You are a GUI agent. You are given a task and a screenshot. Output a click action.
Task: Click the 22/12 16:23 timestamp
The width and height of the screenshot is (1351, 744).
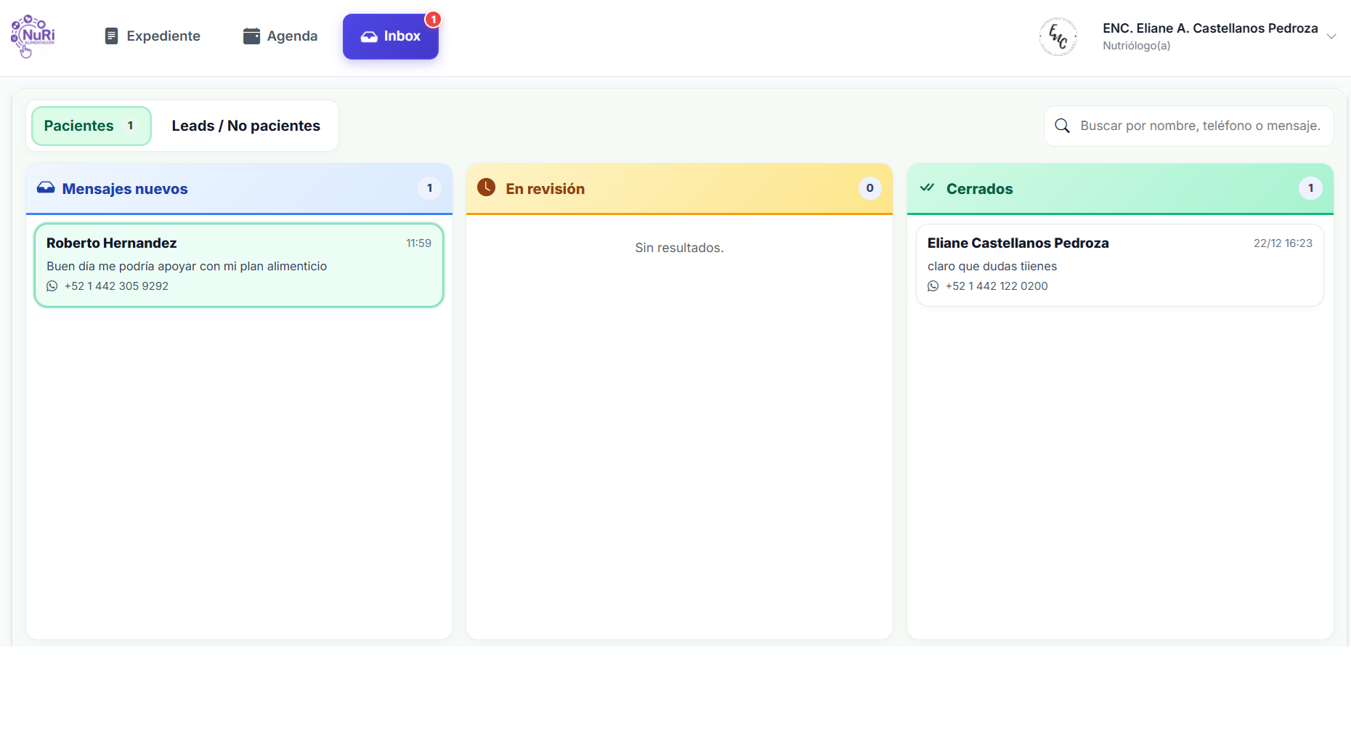(1283, 243)
